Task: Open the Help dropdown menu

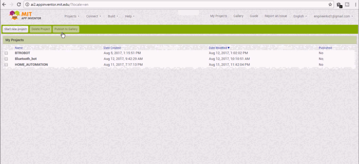Action: [130, 16]
